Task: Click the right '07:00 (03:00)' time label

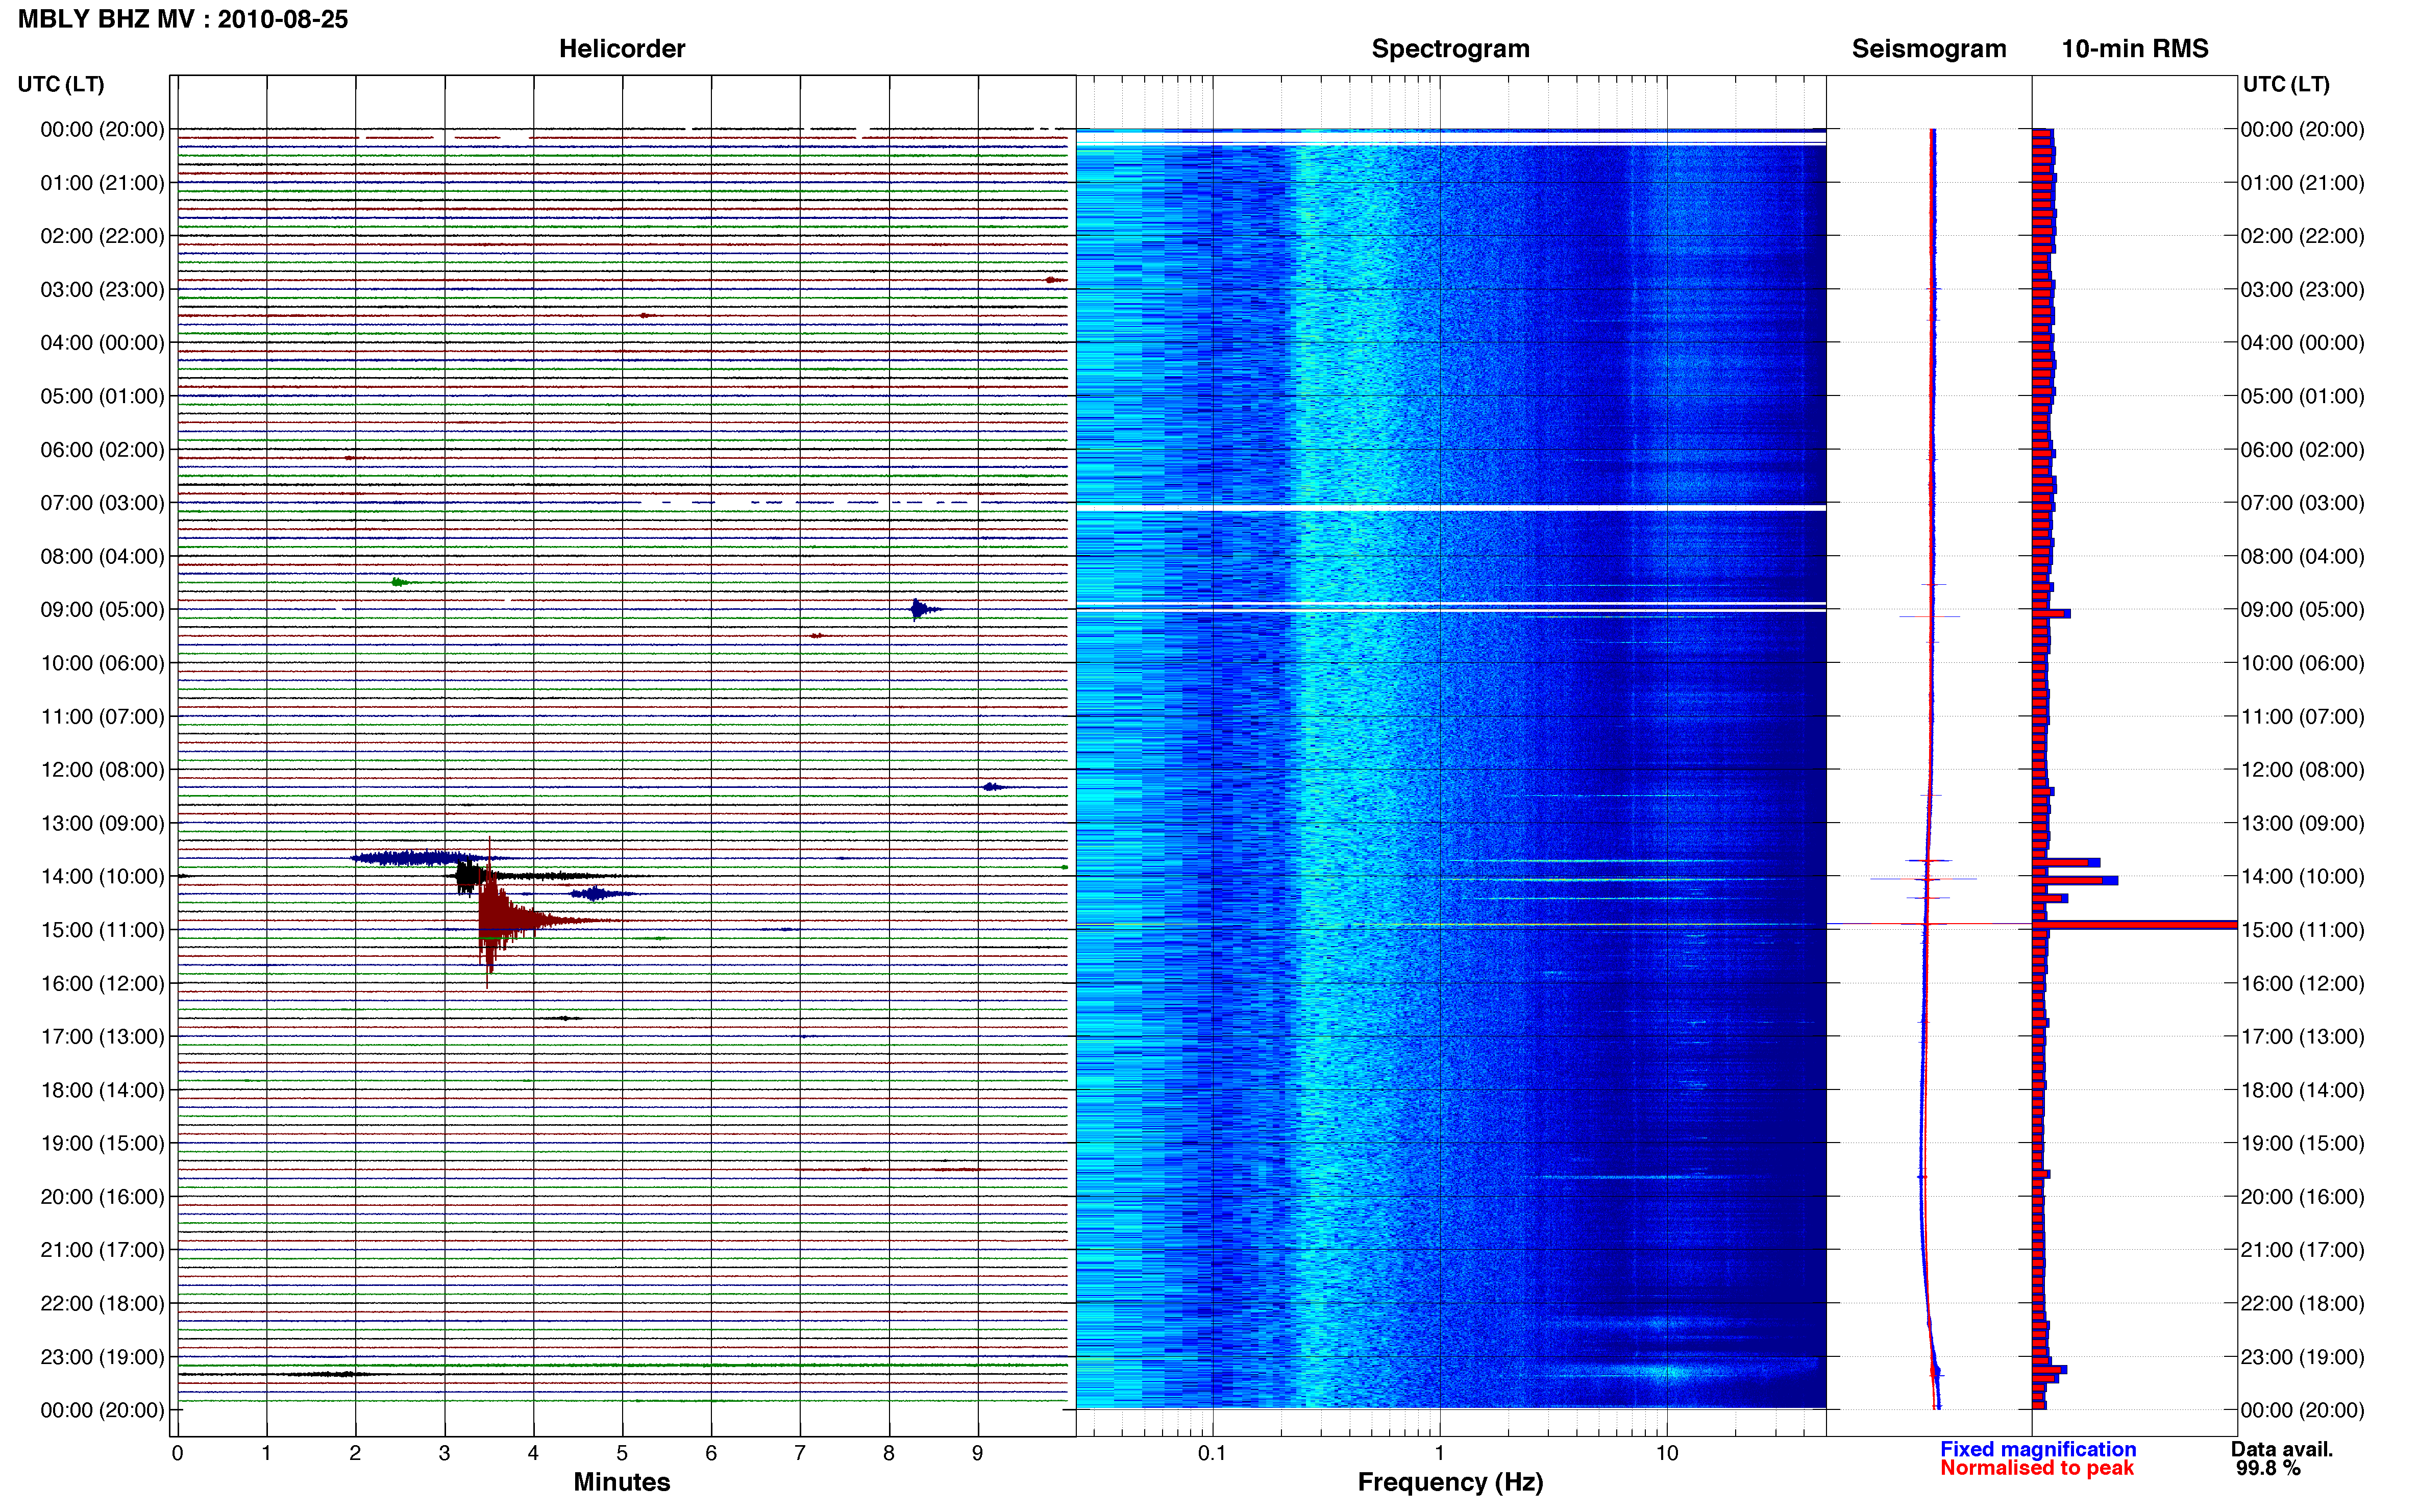Action: point(2302,503)
